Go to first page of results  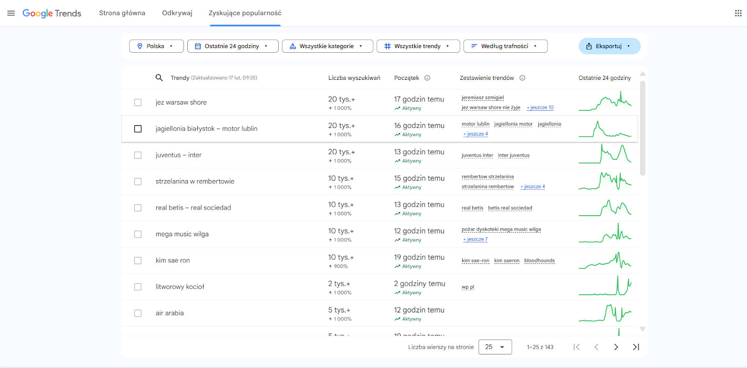tap(577, 347)
